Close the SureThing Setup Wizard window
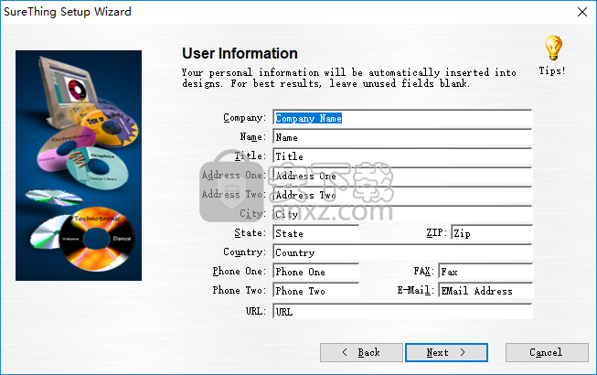 pyautogui.click(x=582, y=12)
